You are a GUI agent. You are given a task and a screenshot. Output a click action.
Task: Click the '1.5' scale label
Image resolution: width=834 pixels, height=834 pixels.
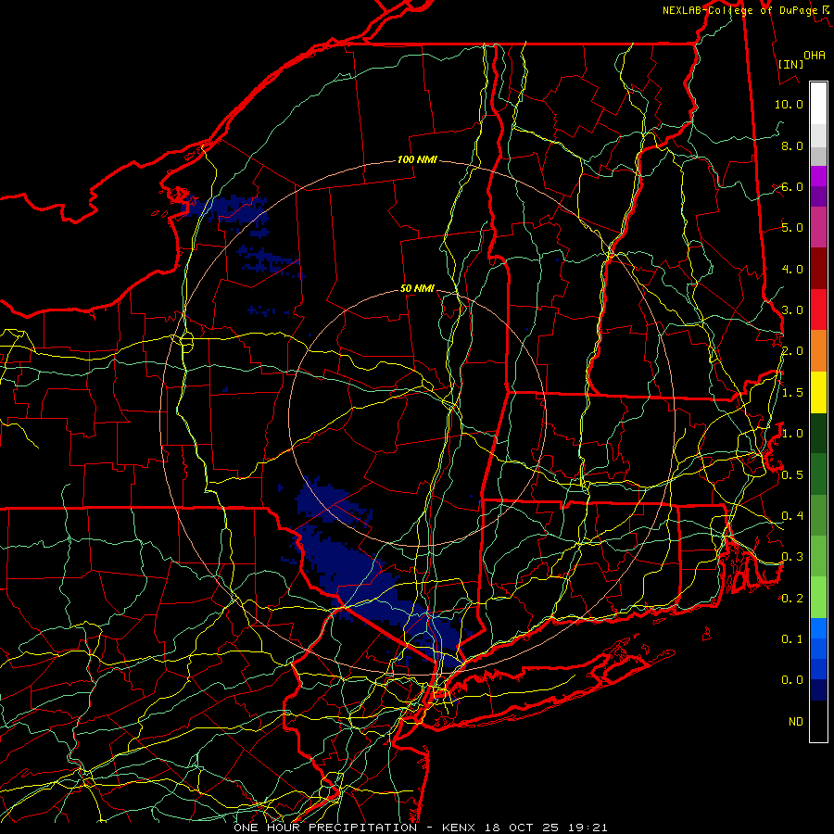tap(792, 393)
